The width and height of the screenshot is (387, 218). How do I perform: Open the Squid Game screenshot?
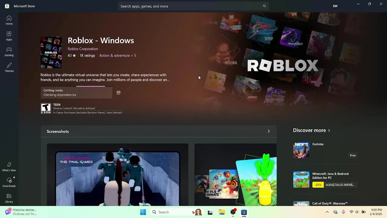pyautogui.click(x=118, y=175)
